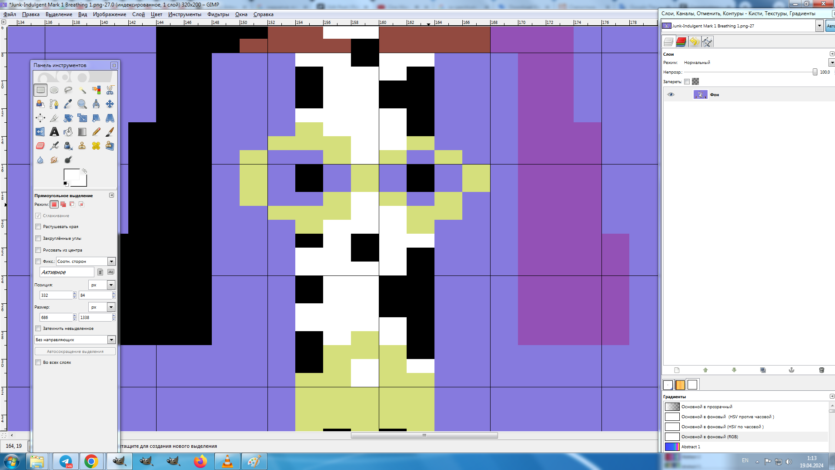Switch to the Channels tab in the dock
835x470 pixels.
681,42
